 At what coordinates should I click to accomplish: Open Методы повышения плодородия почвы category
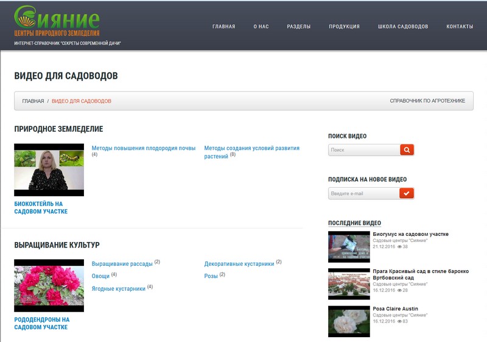tap(144, 148)
